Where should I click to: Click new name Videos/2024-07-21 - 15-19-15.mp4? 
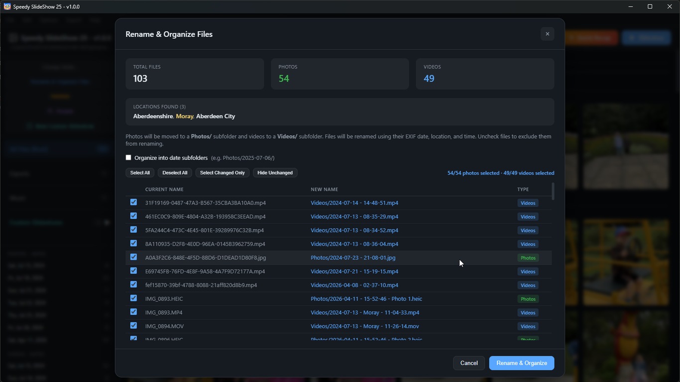[x=354, y=272]
